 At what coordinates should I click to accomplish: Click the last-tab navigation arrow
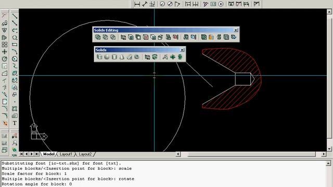point(37,154)
